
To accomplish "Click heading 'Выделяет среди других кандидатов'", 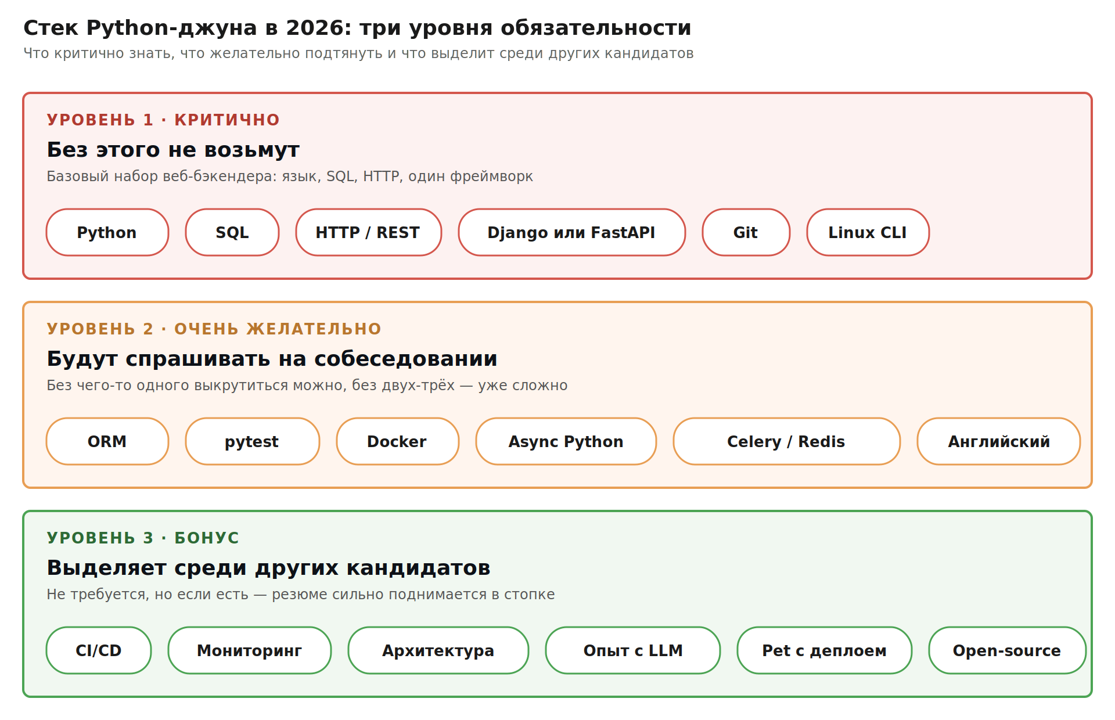I will (x=268, y=568).
